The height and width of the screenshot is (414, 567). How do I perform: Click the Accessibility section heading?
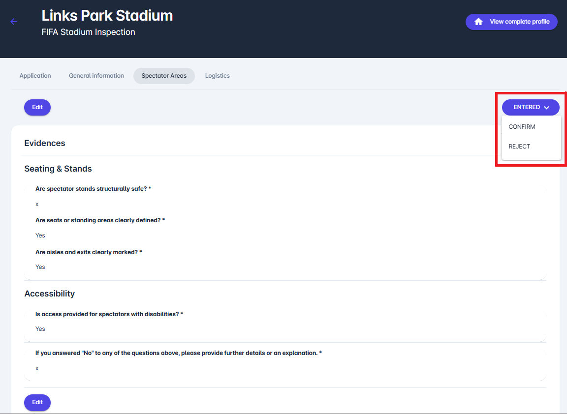pos(50,294)
